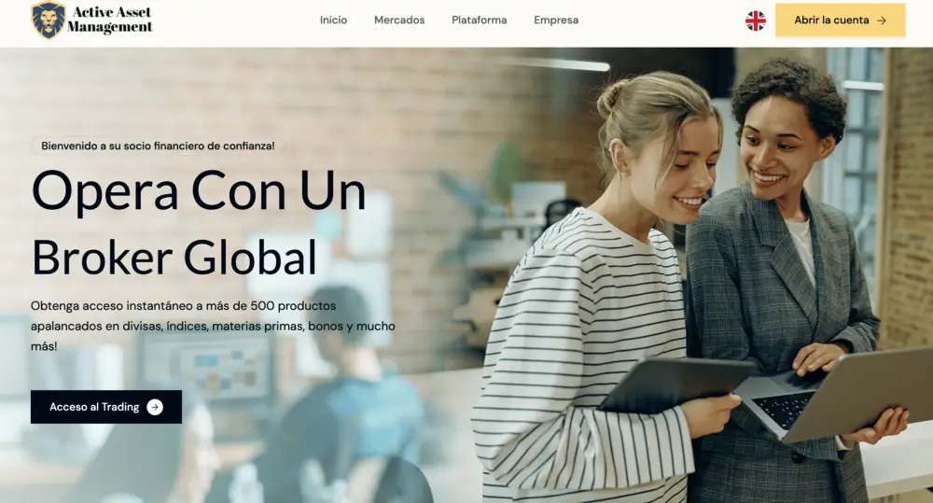The height and width of the screenshot is (503, 933).
Task: Click the Abrir la cuenta button
Action: click(x=841, y=21)
